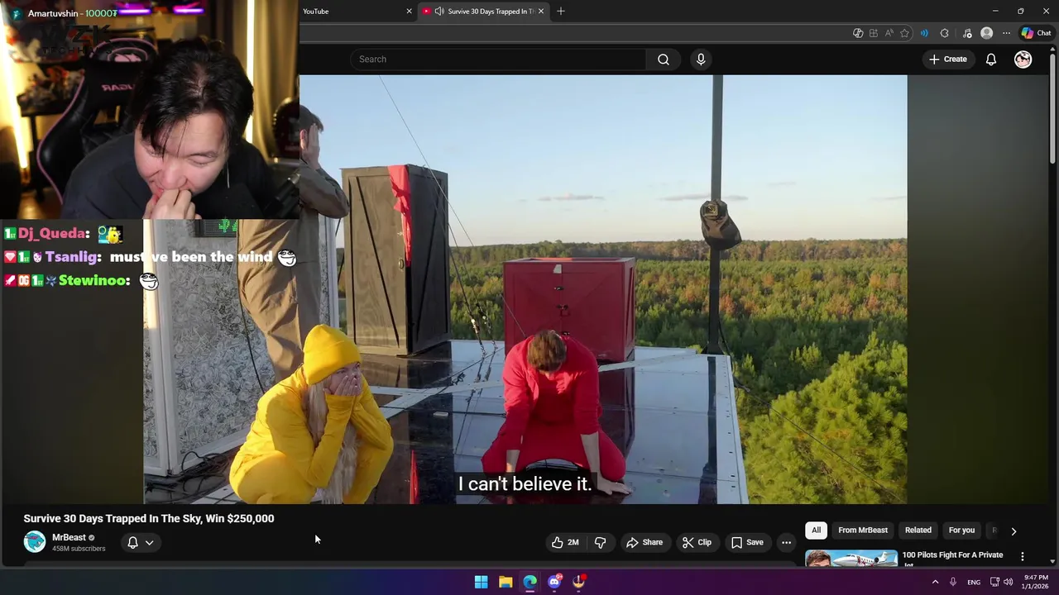
Task: Expand subscription notification bell dropdown
Action: point(140,542)
